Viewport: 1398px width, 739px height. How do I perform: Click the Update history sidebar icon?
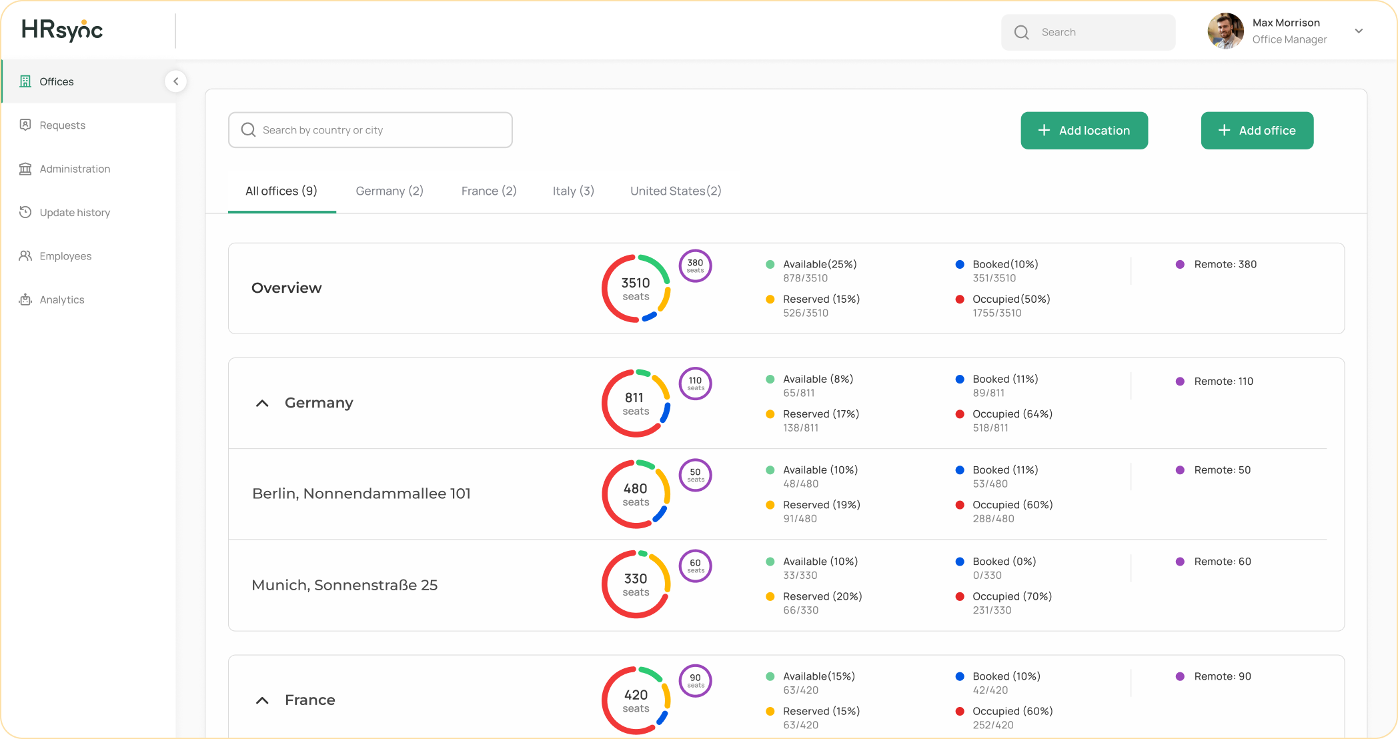point(26,212)
